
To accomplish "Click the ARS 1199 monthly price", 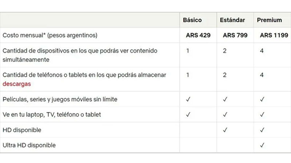I will [274, 35].
